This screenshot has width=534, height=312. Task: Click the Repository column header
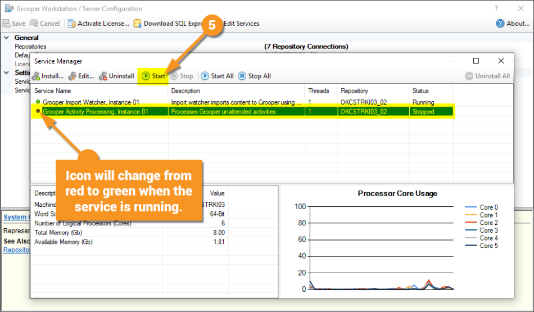373,91
